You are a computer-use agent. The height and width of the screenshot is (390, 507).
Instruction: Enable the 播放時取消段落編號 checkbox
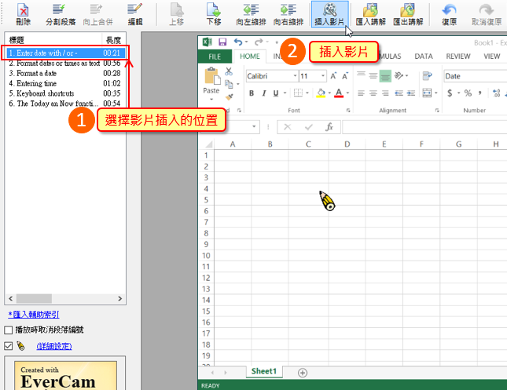[x=9, y=330]
